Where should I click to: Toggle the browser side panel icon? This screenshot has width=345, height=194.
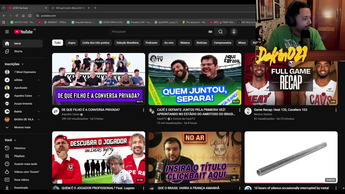(x=30, y=16)
